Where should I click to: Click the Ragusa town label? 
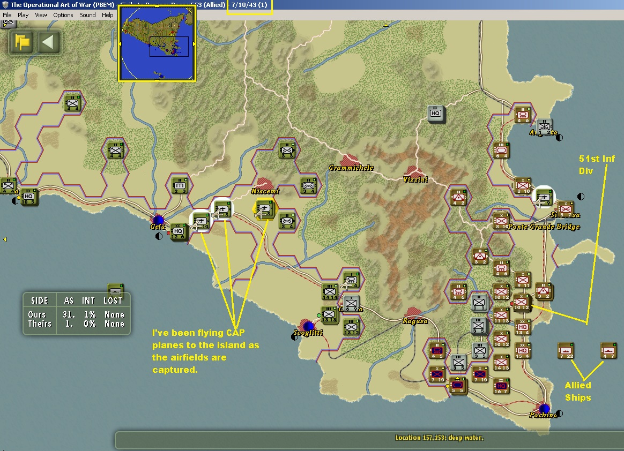pos(415,321)
